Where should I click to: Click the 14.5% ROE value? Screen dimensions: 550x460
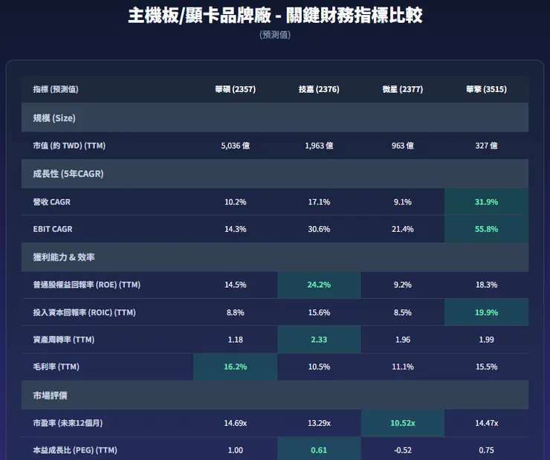tap(236, 285)
